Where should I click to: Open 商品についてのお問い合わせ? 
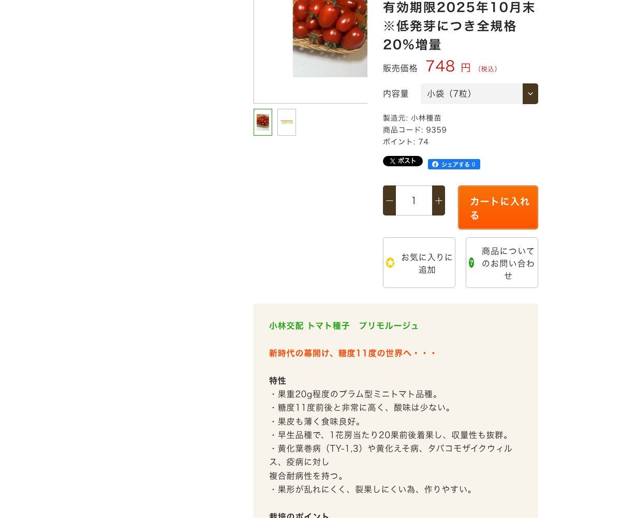(502, 263)
